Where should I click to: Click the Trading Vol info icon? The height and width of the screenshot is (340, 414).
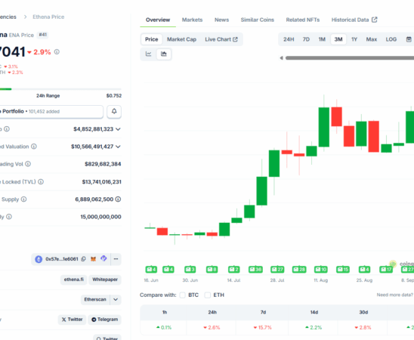(28, 164)
